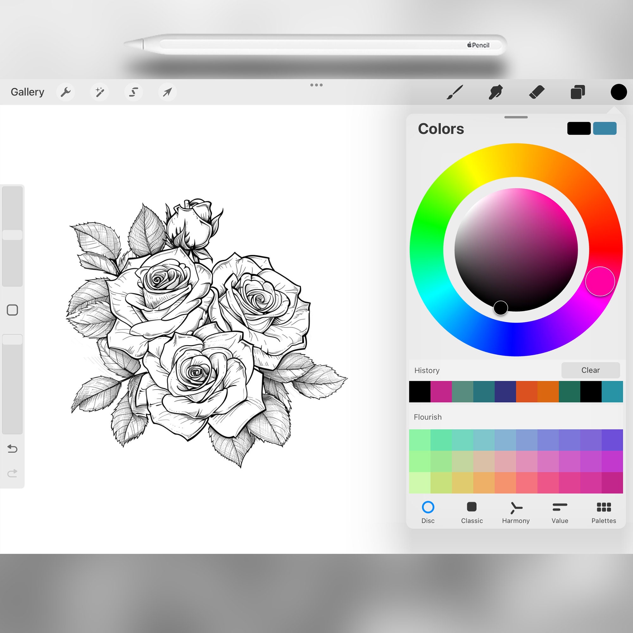The width and height of the screenshot is (633, 633).
Task: Switch to Classic color tab
Action: (x=472, y=513)
